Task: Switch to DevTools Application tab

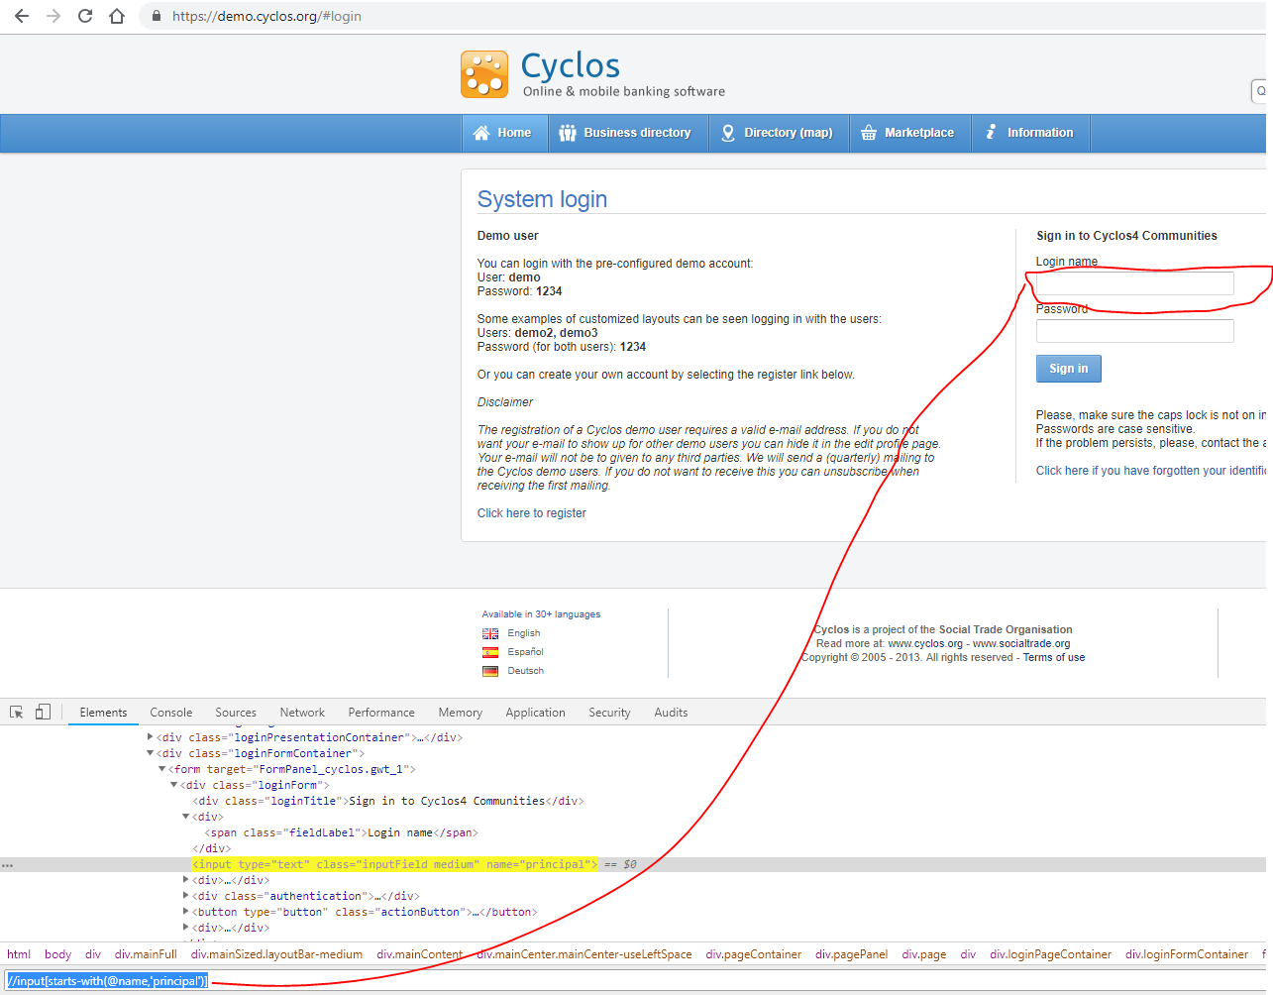Action: coord(535,713)
